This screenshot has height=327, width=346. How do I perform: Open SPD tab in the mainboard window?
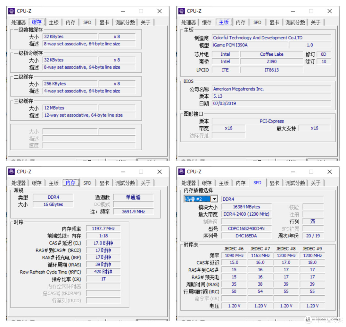(x=258, y=22)
